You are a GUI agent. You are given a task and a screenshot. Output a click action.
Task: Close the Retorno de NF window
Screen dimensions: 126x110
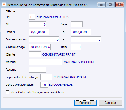(120, 5)
